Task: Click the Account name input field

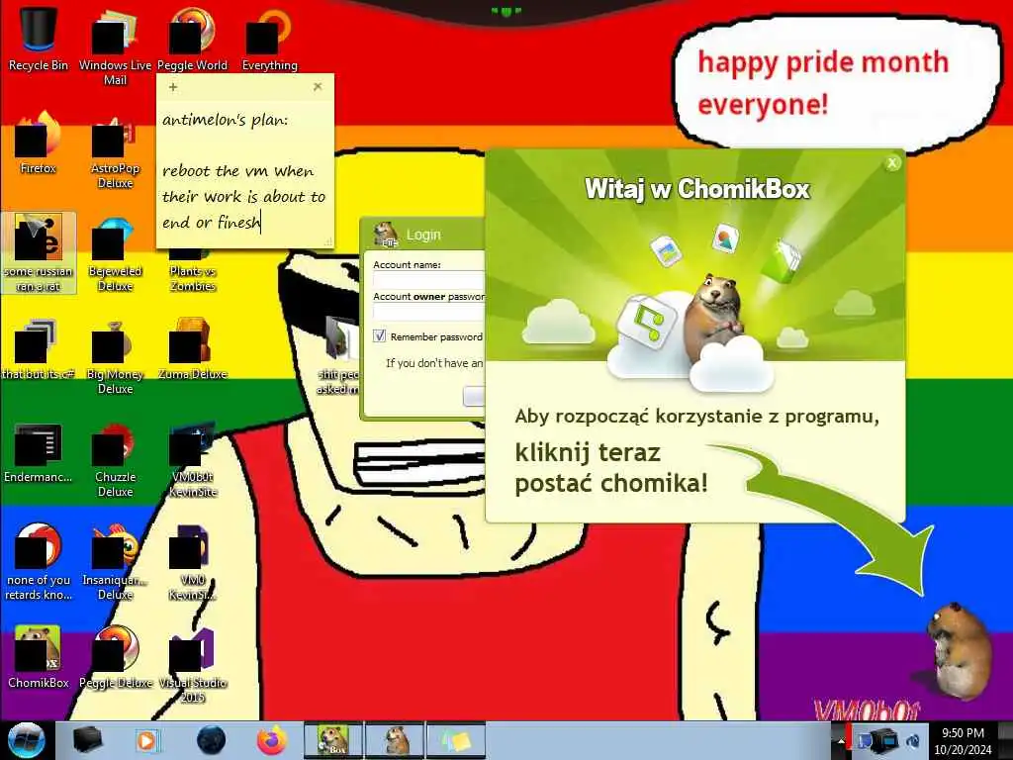Action: 429,280
